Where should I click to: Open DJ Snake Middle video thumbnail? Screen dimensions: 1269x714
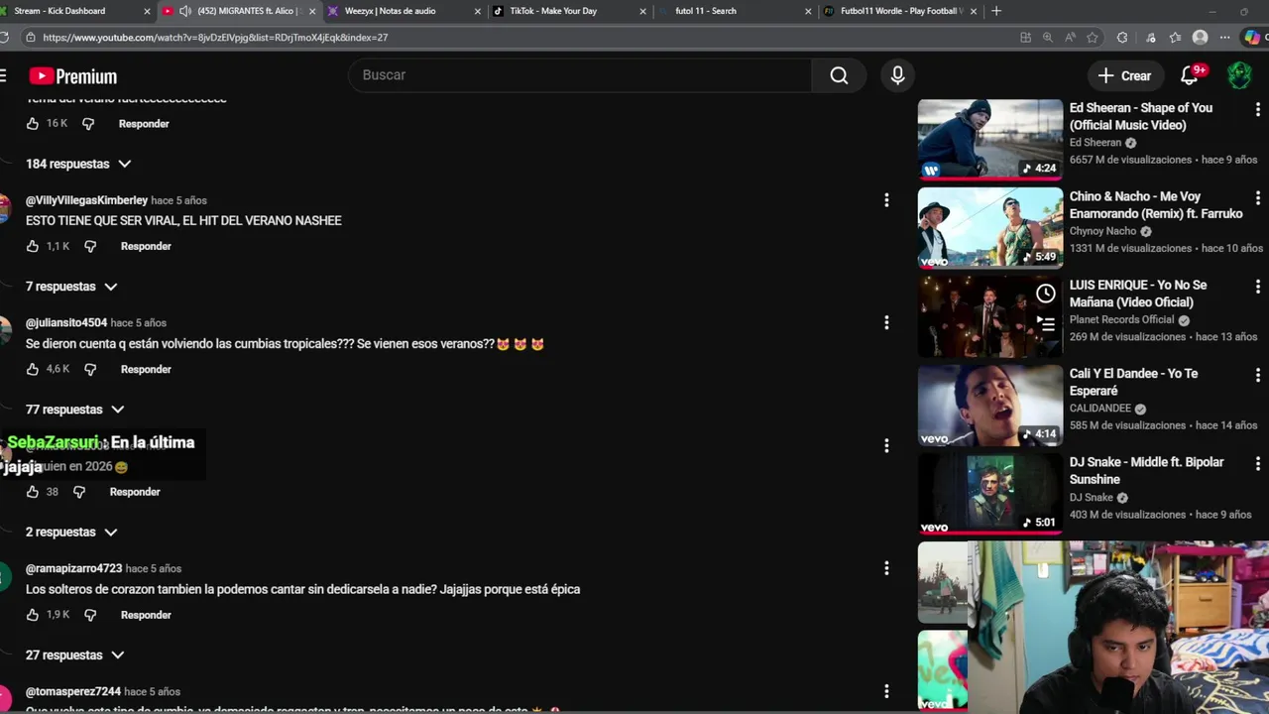(x=990, y=494)
